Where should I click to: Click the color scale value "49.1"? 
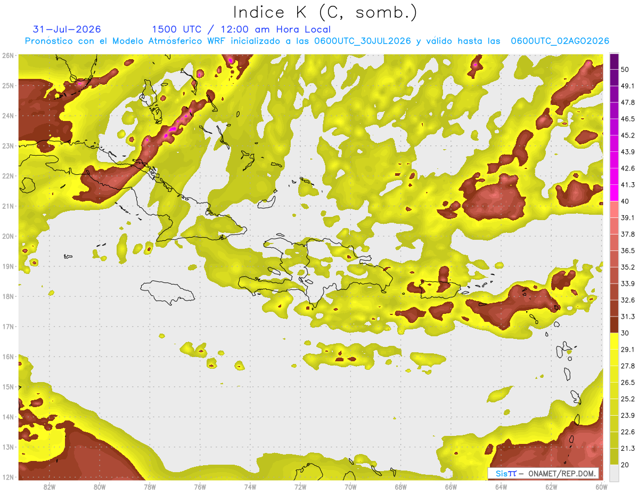(x=627, y=86)
